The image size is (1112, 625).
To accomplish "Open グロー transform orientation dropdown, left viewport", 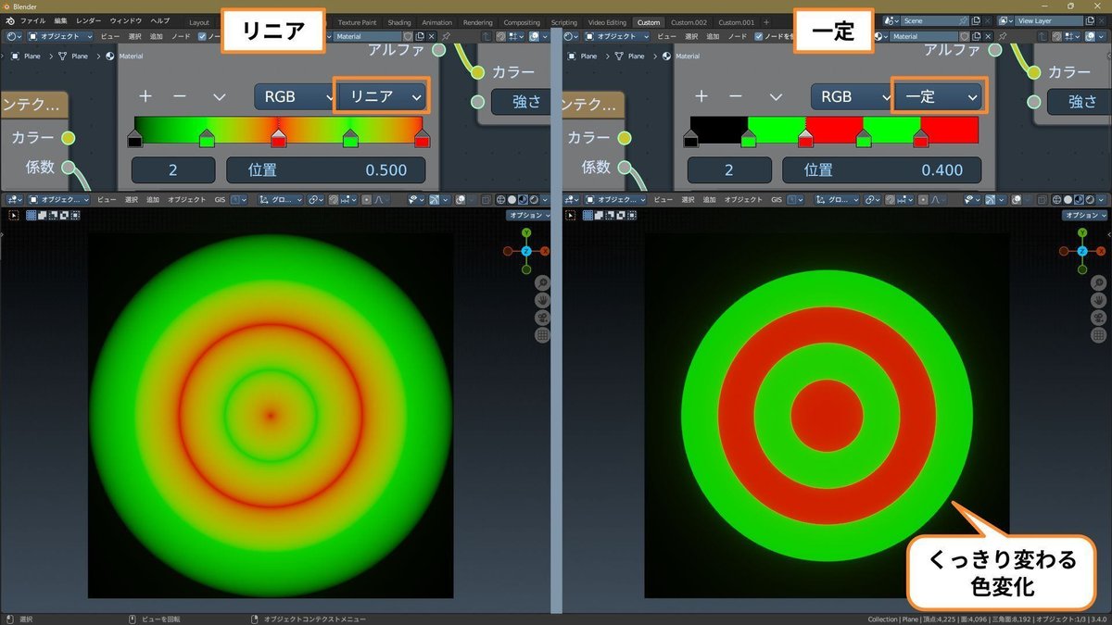I will pyautogui.click(x=279, y=199).
